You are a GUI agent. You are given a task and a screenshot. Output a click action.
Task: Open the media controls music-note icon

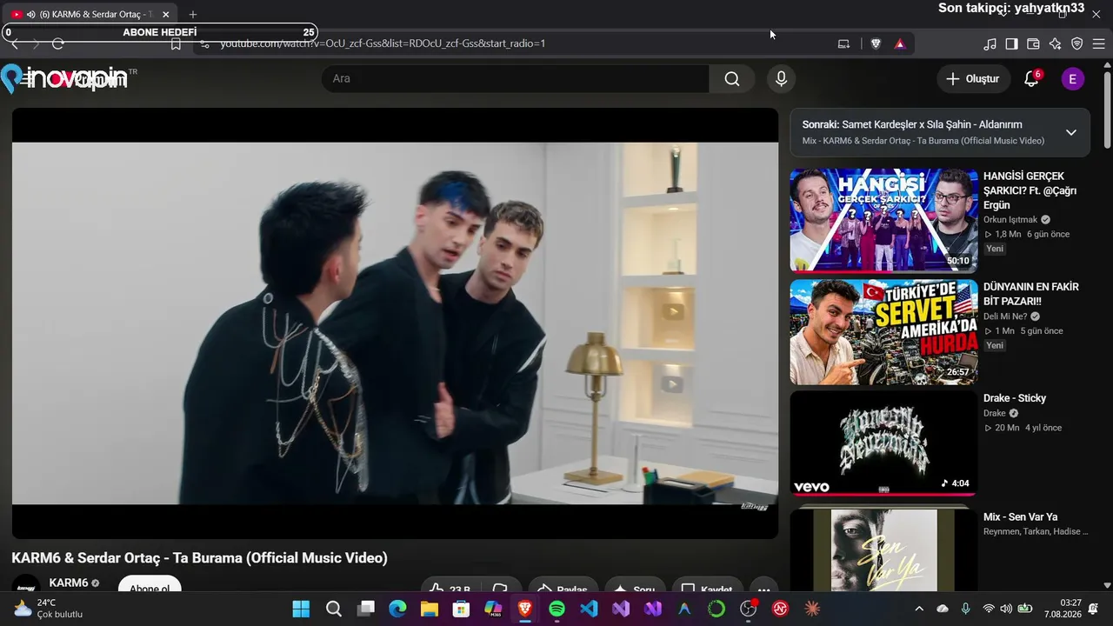click(x=990, y=43)
